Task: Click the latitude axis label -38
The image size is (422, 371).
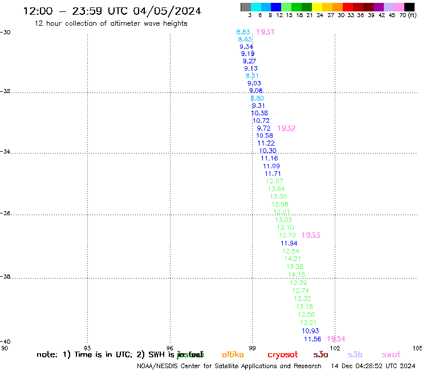Action: 5,277
